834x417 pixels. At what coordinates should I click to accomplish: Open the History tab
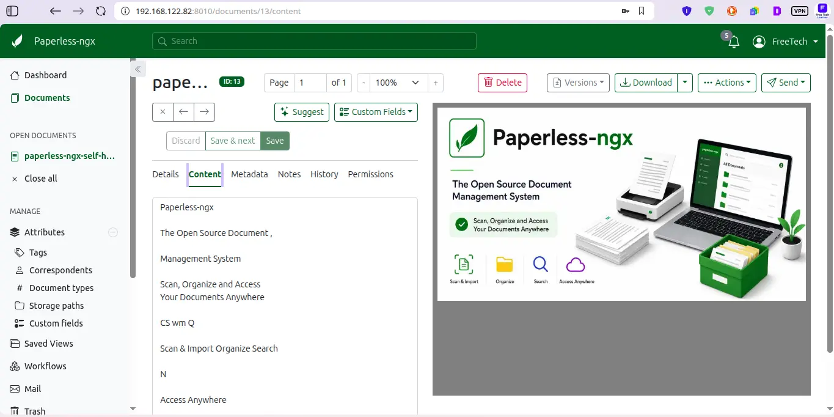click(324, 174)
